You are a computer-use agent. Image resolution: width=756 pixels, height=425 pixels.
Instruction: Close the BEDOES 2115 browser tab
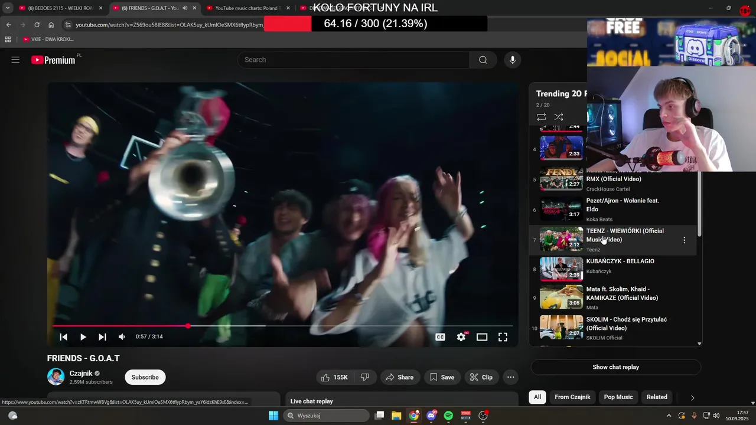(100, 8)
